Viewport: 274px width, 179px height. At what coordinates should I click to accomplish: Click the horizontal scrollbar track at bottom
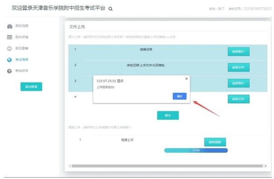pyautogui.click(x=167, y=166)
